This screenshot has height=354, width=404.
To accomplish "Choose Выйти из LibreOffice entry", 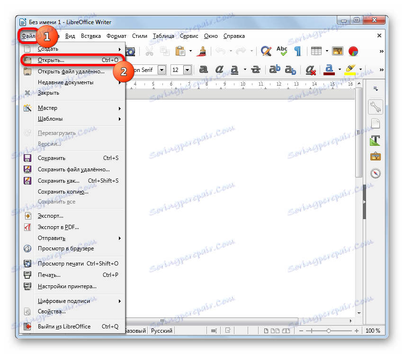I will point(72,327).
